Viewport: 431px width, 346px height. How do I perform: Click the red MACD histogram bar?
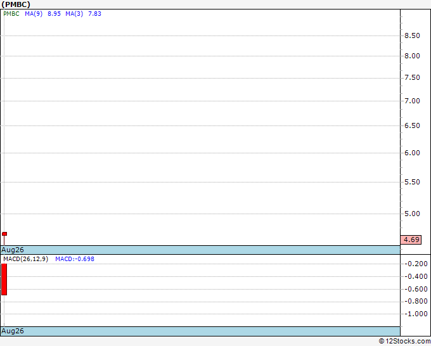[x=4, y=279]
